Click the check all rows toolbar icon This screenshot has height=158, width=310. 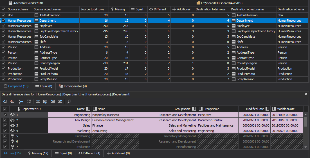coord(5,101)
